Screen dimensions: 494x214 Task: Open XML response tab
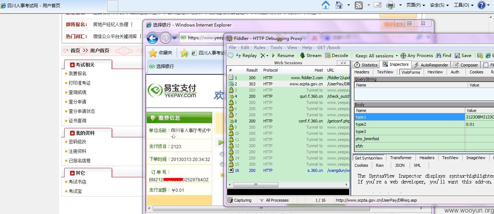[x=417, y=165]
